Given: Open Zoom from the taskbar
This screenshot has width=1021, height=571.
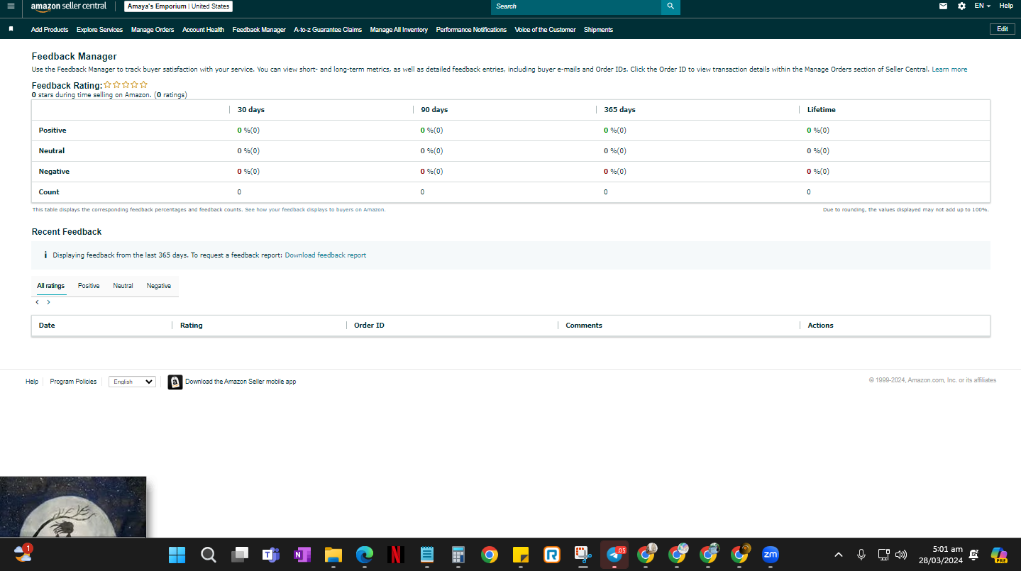Looking at the screenshot, I should [770, 555].
